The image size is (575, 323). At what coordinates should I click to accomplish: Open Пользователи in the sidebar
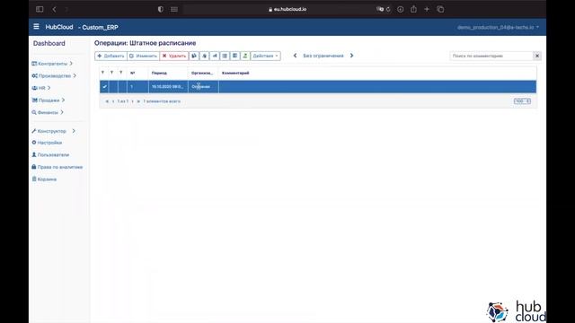(50, 155)
